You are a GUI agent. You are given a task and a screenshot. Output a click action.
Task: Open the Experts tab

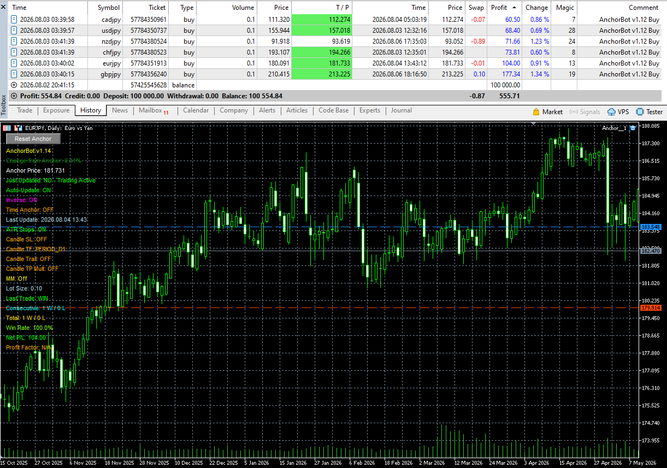[x=370, y=110]
